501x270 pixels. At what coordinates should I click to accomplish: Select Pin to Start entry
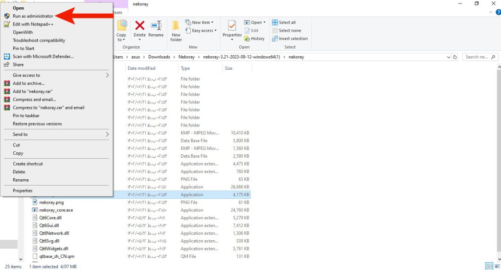tap(23, 48)
